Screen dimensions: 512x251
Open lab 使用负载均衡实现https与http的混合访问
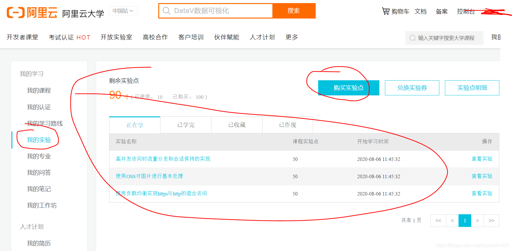pyautogui.click(x=161, y=193)
